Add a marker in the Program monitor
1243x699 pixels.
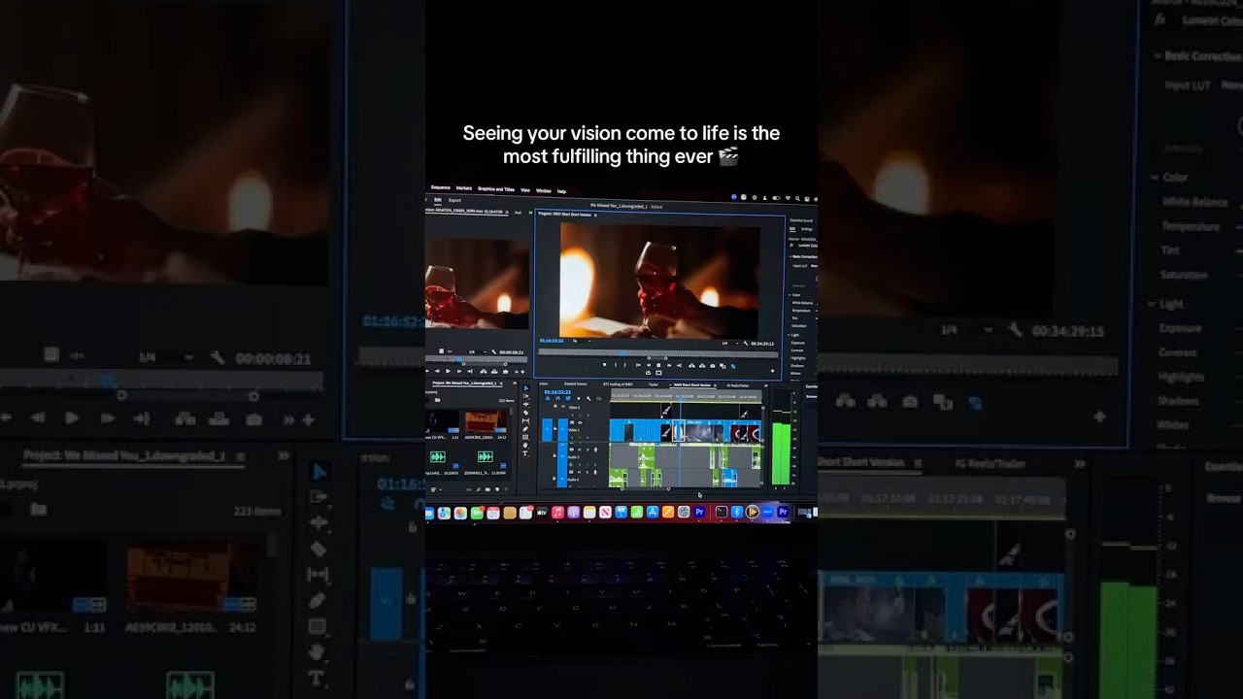pyautogui.click(x=604, y=365)
